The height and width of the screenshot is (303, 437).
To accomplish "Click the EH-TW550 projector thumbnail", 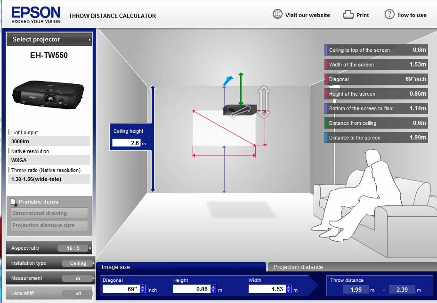I will pyautogui.click(x=48, y=95).
